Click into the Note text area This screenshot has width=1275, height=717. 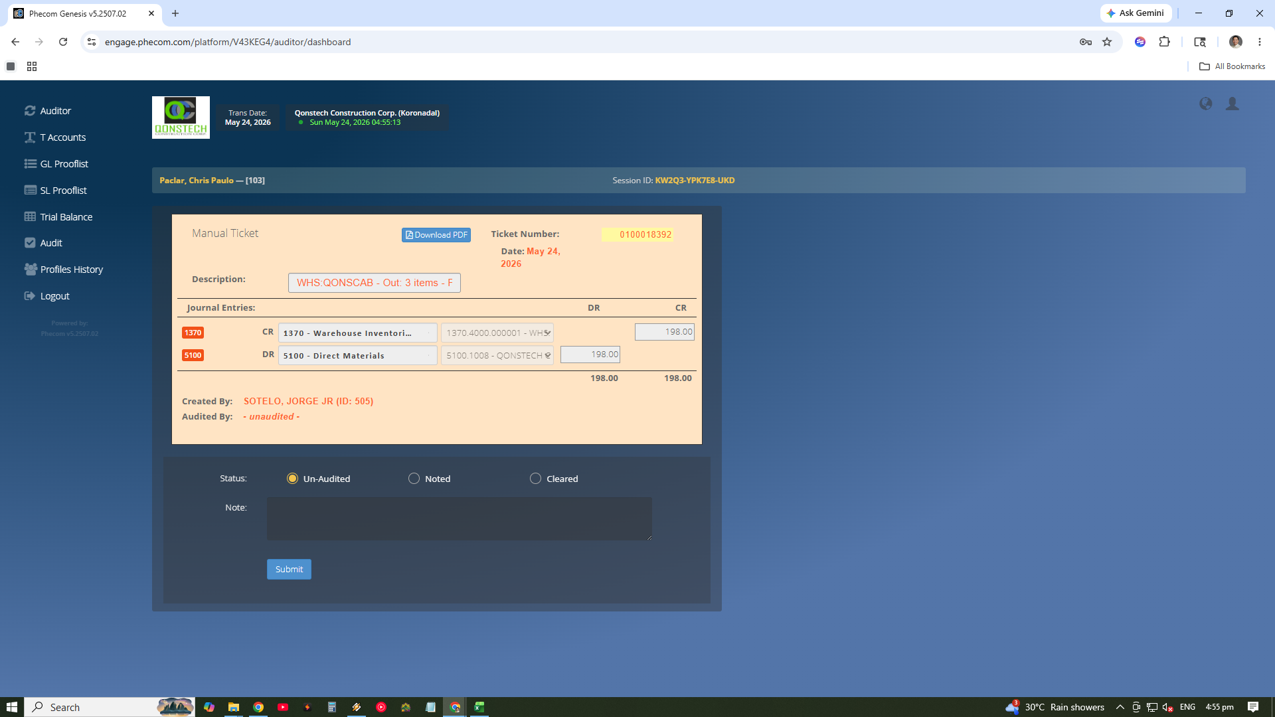tap(459, 518)
